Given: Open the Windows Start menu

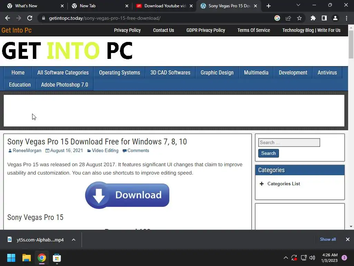Looking at the screenshot, I should (11, 258).
